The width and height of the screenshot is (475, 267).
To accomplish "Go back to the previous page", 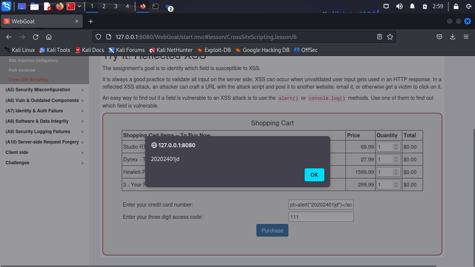I will click(9, 37).
